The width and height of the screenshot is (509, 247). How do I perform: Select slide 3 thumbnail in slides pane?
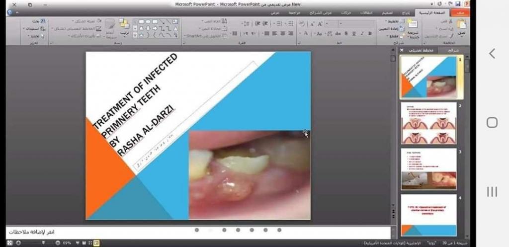pos(428,168)
